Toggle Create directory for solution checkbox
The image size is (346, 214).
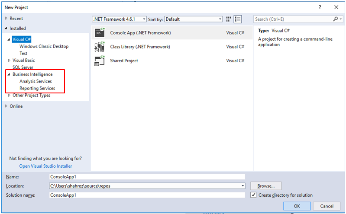[x=253, y=195]
